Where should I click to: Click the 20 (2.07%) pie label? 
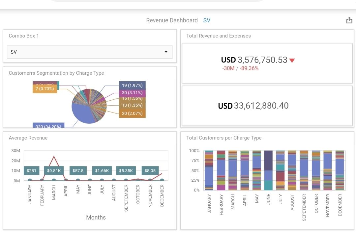[132, 113]
